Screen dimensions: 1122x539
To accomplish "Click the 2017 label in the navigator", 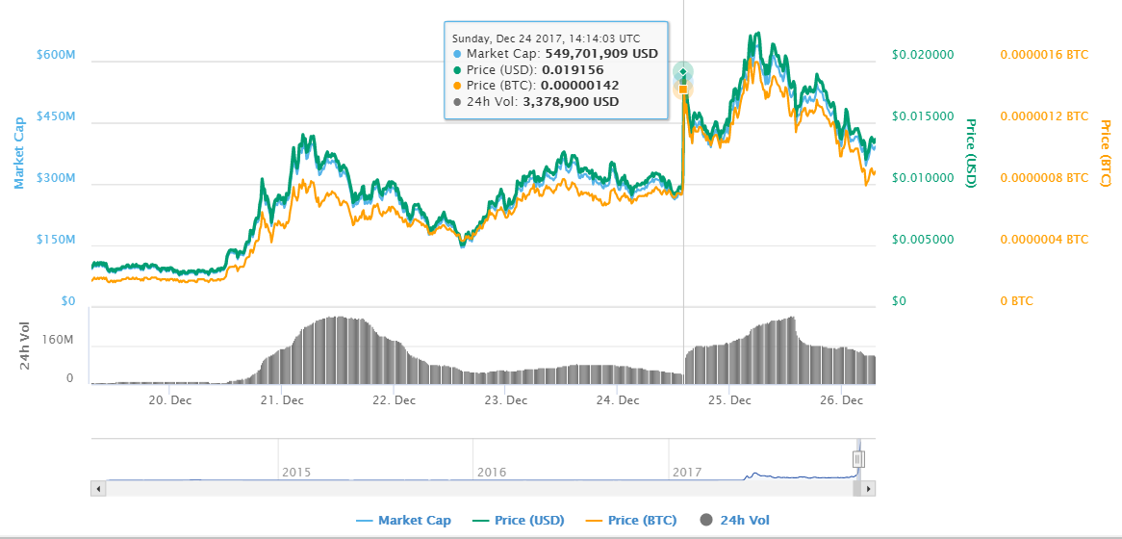I will (x=687, y=474).
